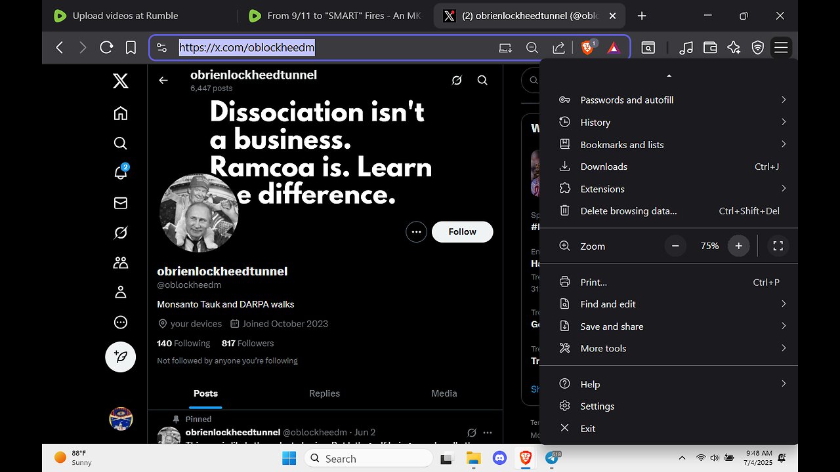Expand Help submenu
Viewport: 840px width, 472px height.
click(x=669, y=384)
